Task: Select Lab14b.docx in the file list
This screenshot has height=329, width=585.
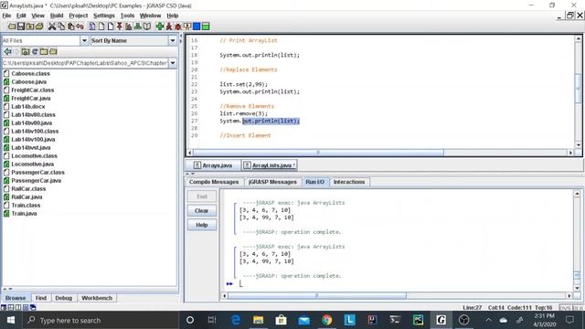Action: (x=28, y=106)
